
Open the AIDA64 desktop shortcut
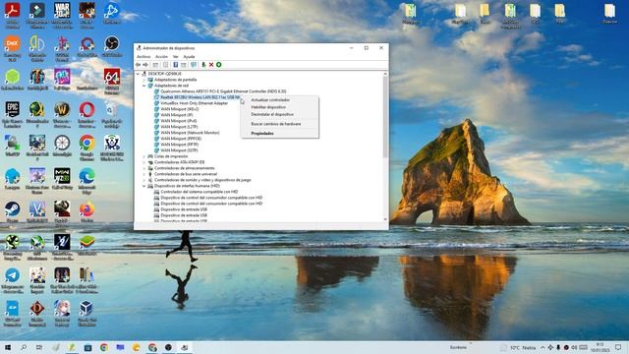112,81
